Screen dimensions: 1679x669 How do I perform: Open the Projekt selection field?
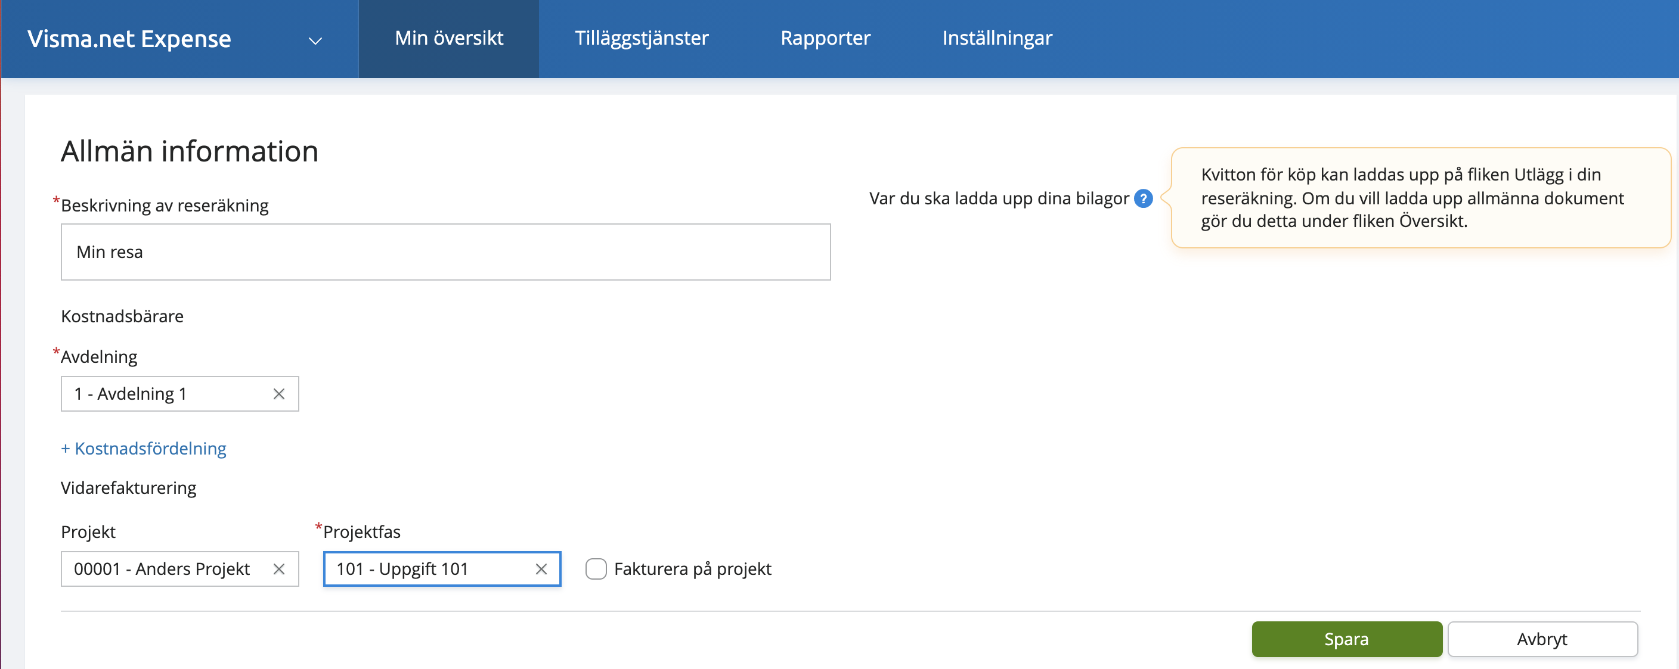coord(163,569)
